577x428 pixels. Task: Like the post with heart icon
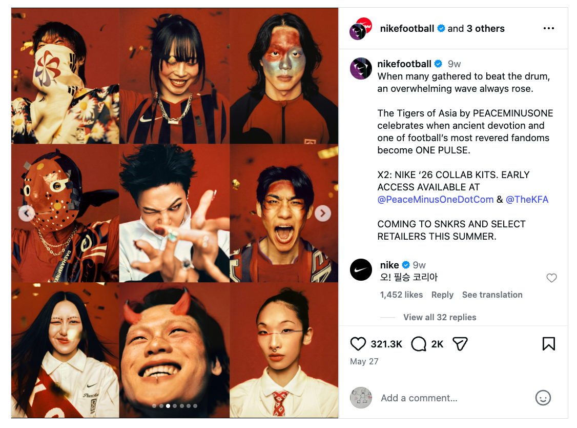pos(358,343)
